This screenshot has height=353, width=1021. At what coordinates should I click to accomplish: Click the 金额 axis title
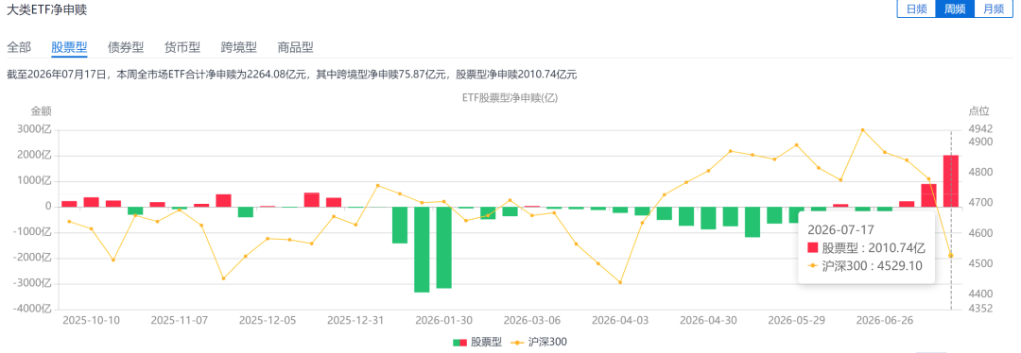[x=41, y=111]
